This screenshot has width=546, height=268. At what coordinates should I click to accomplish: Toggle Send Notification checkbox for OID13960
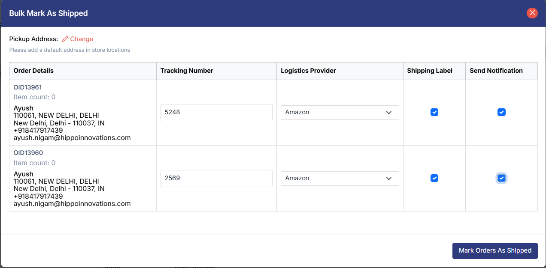point(501,178)
